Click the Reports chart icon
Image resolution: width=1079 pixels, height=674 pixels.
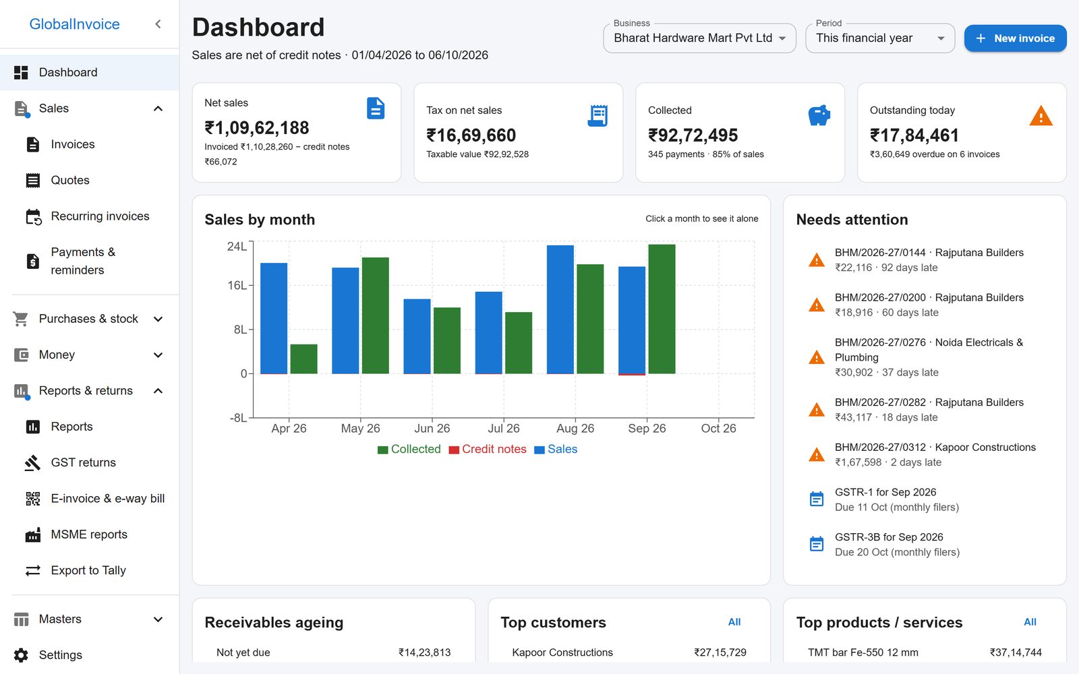[33, 427]
